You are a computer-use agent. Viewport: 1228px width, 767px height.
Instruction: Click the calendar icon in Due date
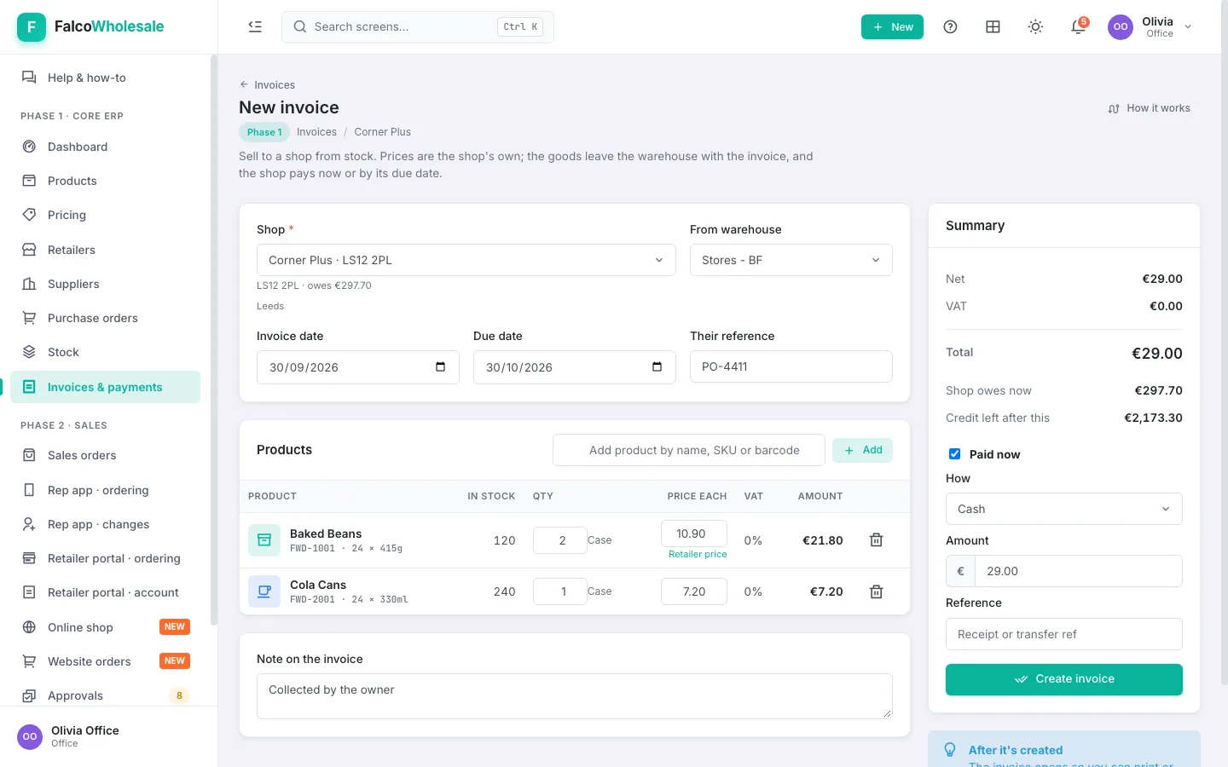pos(657,367)
